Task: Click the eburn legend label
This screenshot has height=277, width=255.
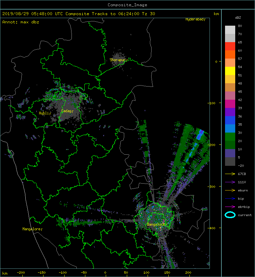Action: point(243,190)
